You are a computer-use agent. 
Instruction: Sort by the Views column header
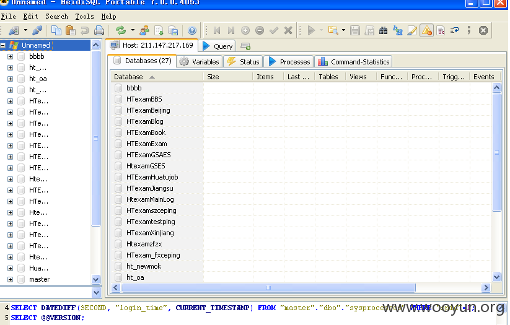pos(361,77)
